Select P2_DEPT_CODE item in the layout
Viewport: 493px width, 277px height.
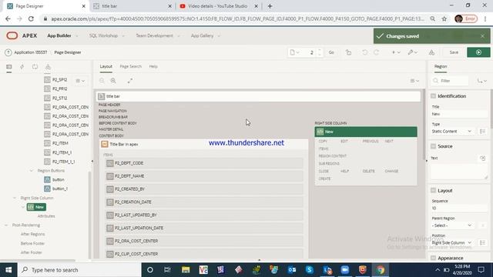click(203, 163)
